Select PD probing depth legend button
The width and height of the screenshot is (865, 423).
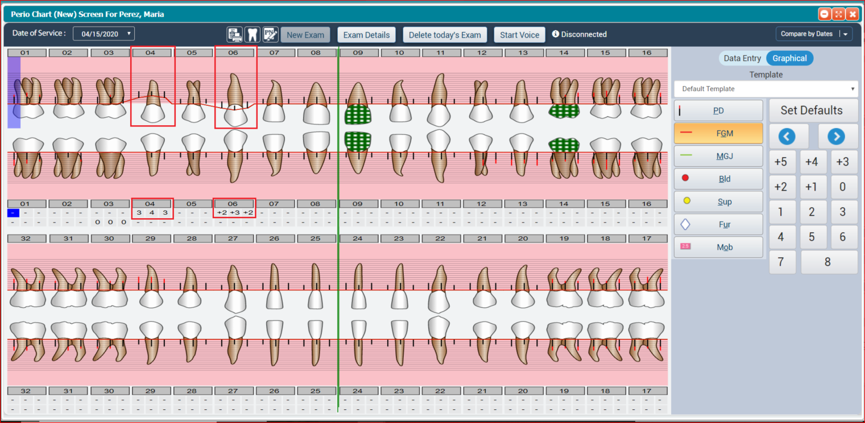coord(718,110)
